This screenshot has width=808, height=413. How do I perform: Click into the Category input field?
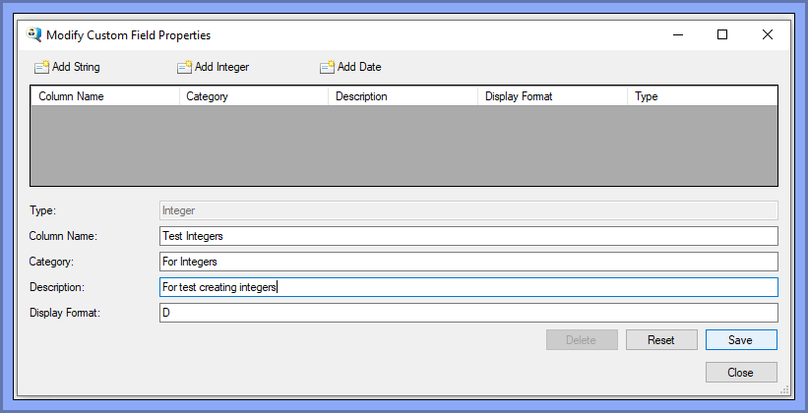tap(468, 262)
